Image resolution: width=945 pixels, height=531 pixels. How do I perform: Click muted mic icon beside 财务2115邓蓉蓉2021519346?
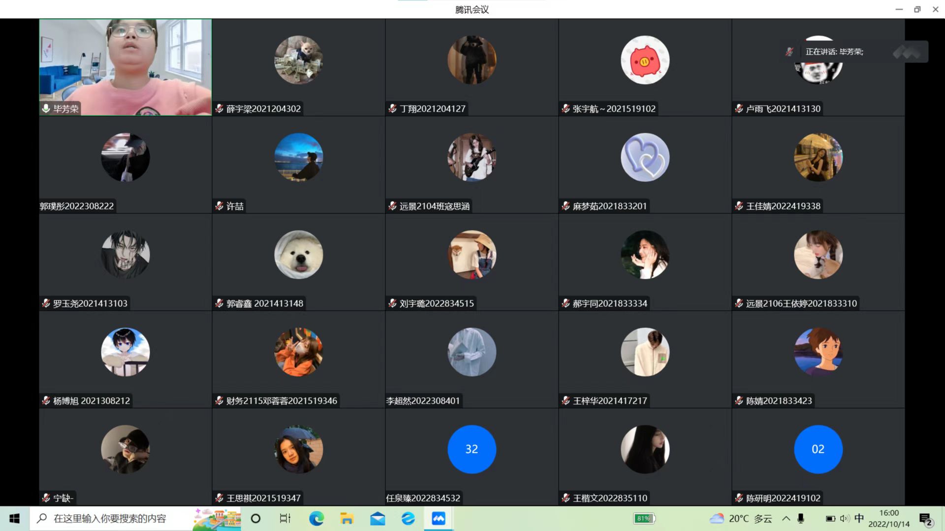(x=220, y=401)
